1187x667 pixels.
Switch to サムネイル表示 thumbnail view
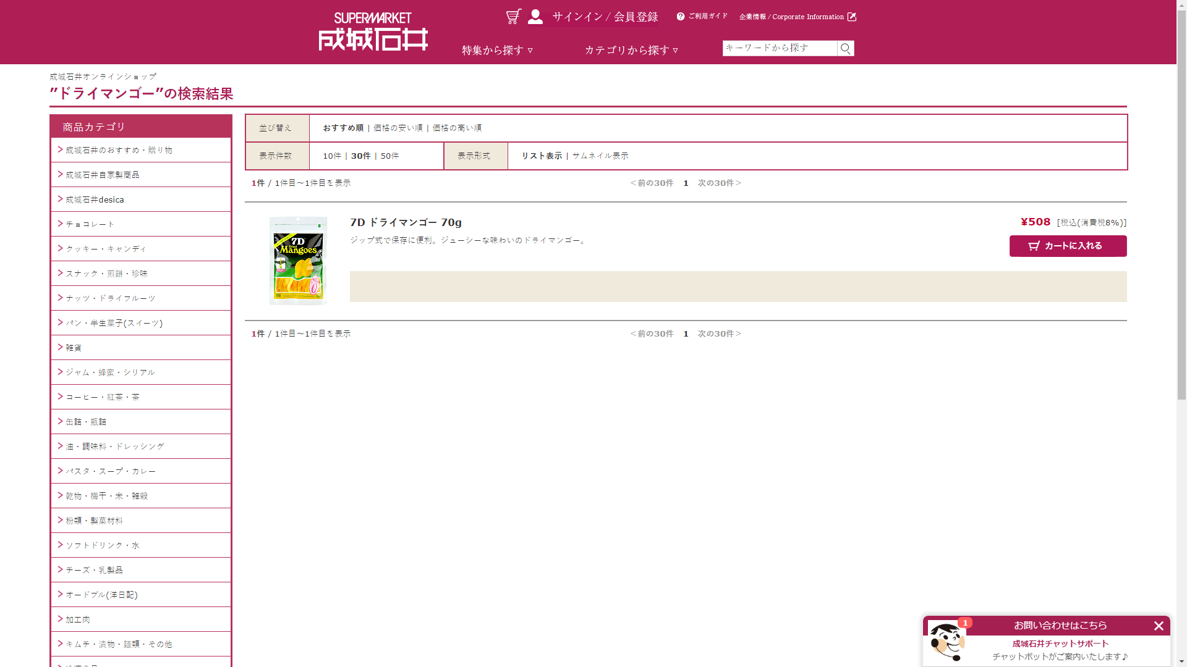coord(600,156)
